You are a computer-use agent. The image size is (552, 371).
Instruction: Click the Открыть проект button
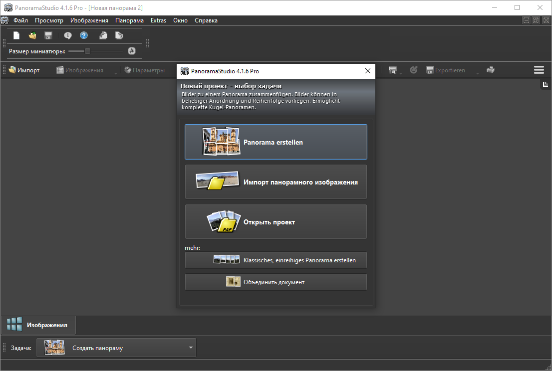(276, 222)
